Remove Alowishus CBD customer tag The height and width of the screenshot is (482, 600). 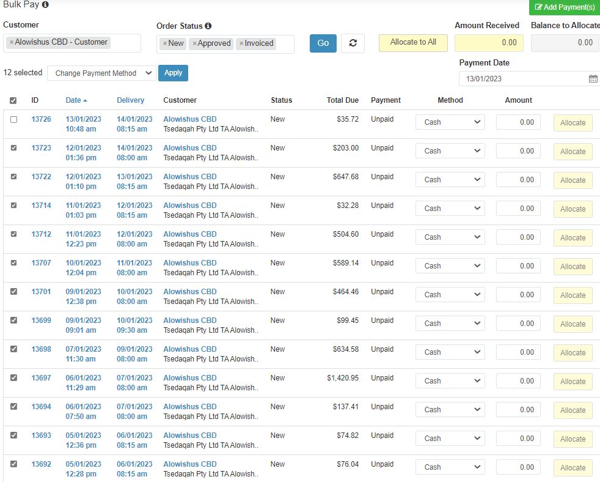tap(12, 42)
